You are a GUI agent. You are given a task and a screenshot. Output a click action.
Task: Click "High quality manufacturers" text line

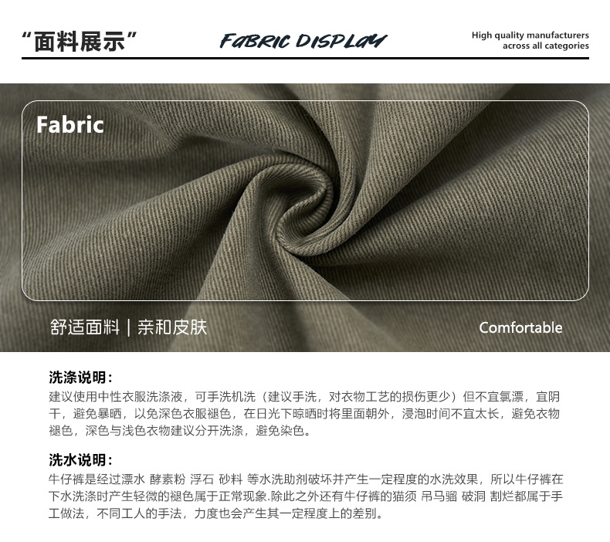coord(530,35)
